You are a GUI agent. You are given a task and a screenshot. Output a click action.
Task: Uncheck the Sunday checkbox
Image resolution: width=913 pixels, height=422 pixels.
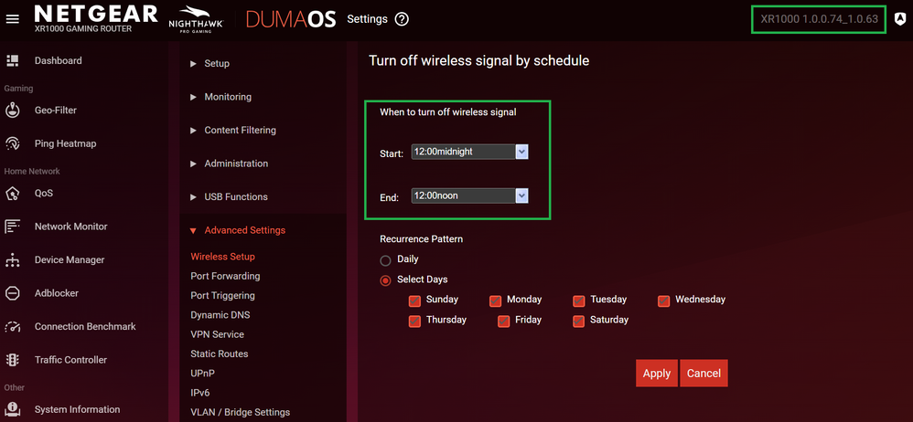click(x=414, y=301)
